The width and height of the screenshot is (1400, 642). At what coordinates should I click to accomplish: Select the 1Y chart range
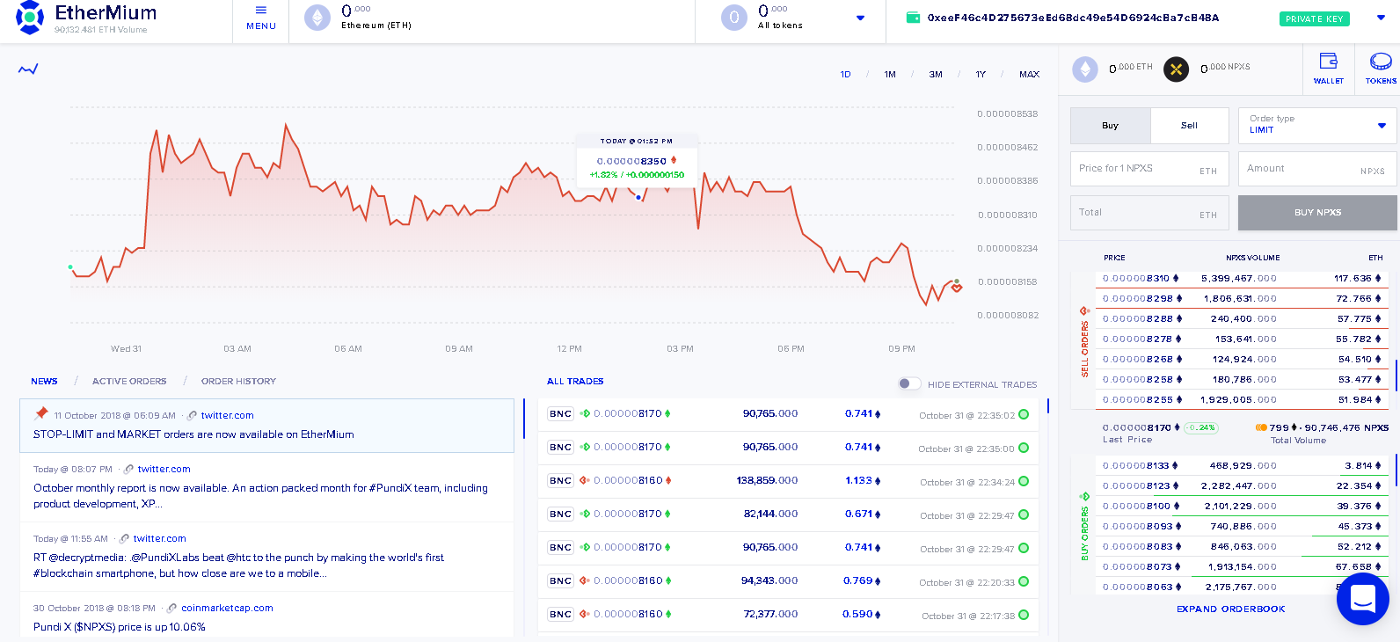981,75
